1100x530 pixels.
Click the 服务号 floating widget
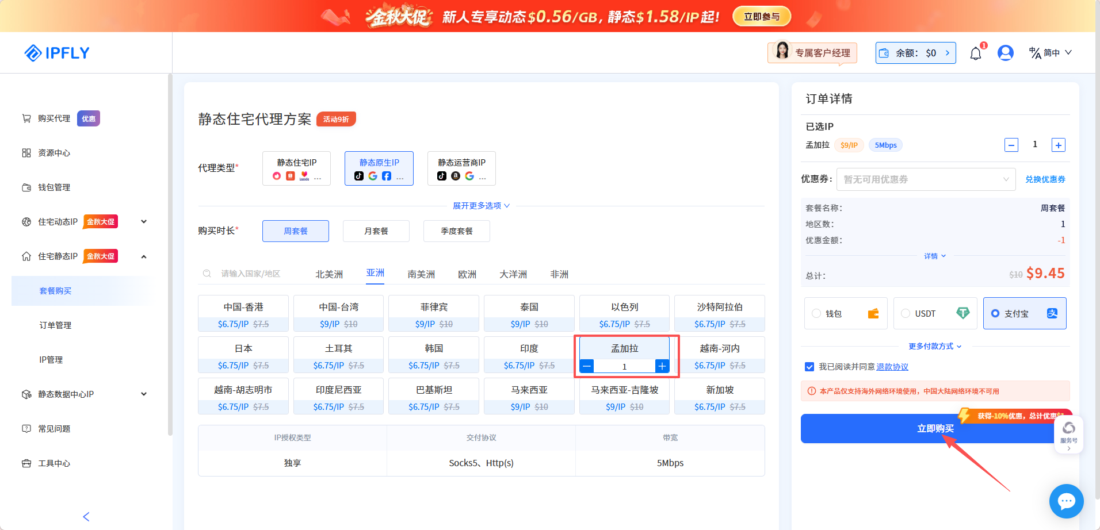tap(1068, 435)
